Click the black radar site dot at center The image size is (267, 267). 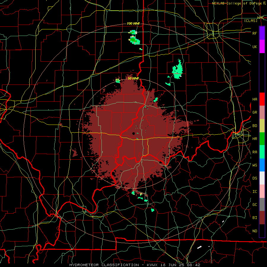coord(134,133)
